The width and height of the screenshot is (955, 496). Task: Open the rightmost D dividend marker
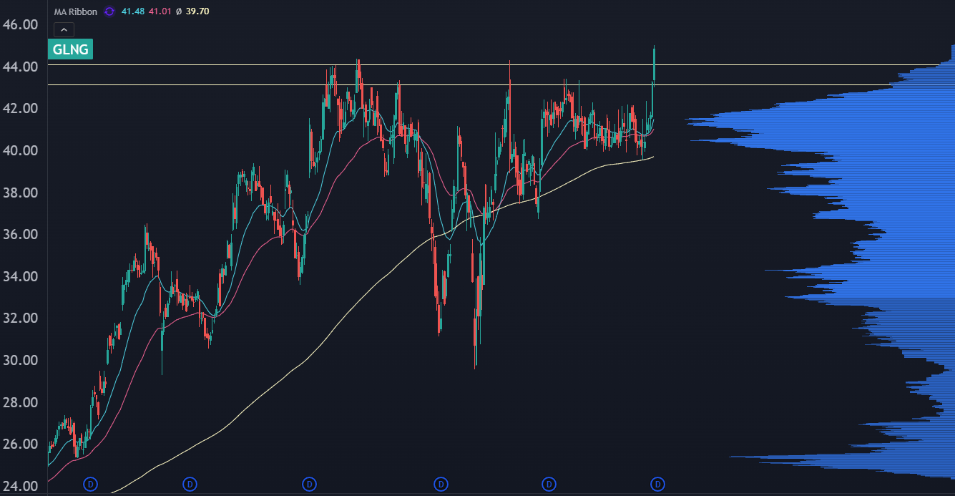(x=657, y=485)
